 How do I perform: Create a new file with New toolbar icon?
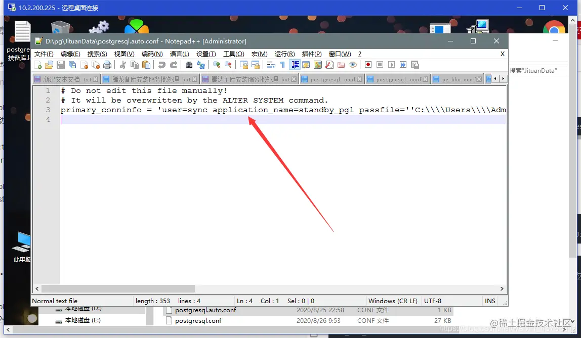pos(37,65)
